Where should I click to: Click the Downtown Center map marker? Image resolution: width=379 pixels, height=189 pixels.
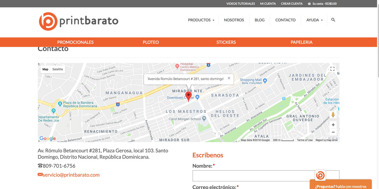[x=197, y=97]
